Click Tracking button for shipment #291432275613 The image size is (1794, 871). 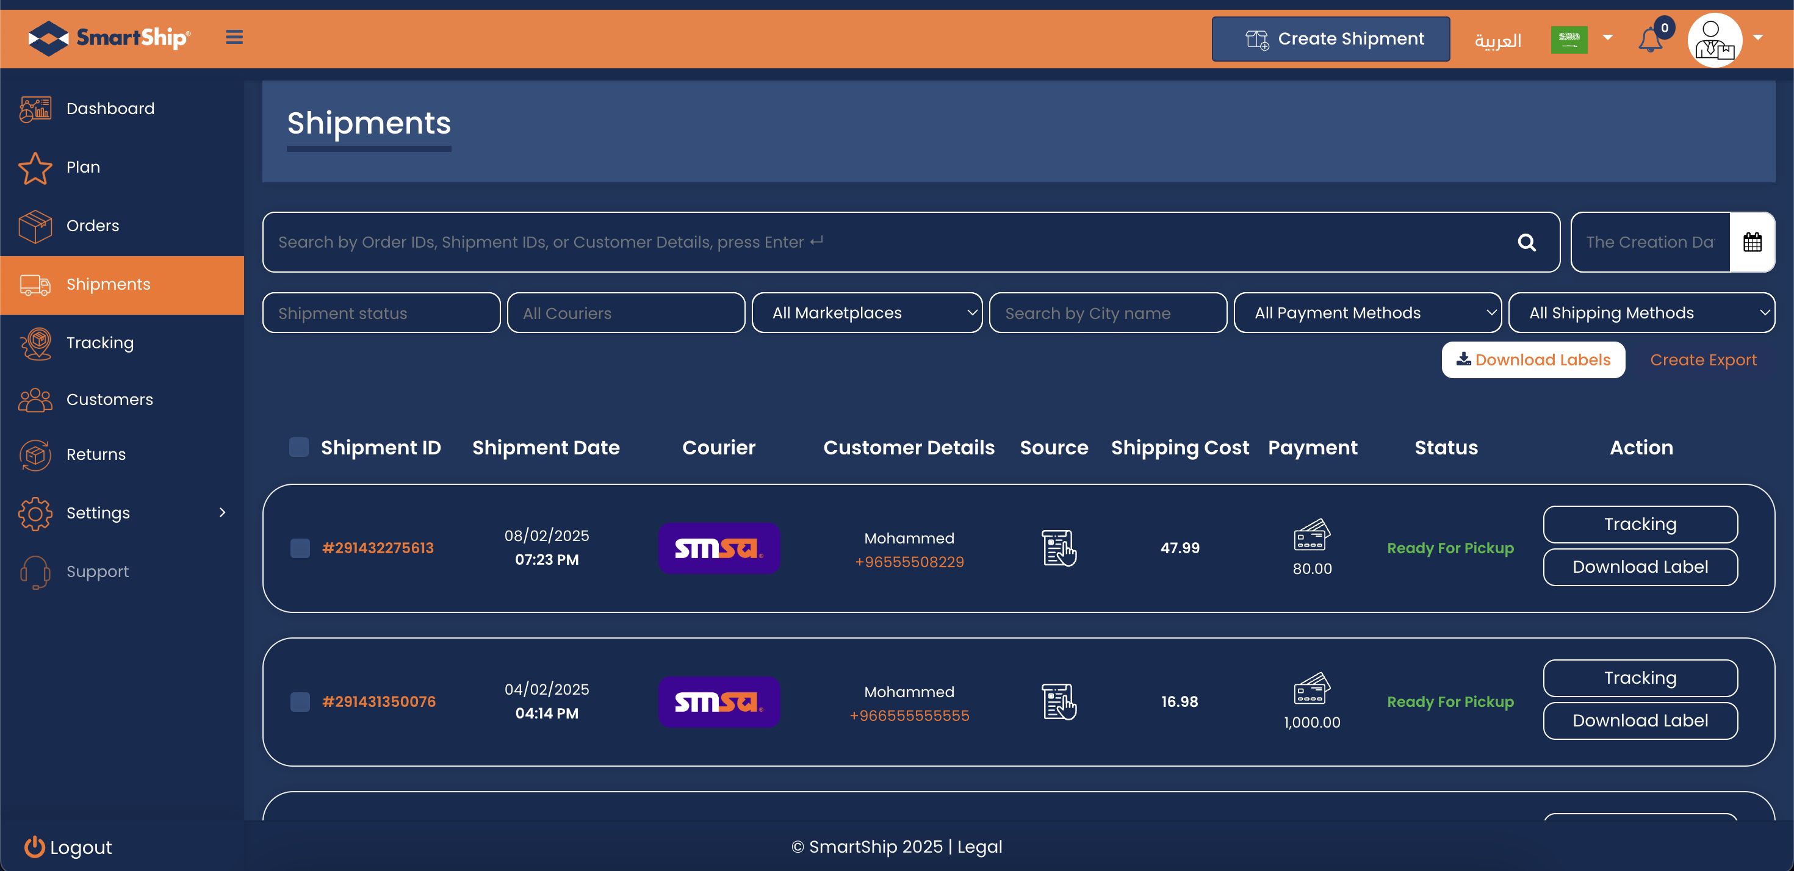click(x=1640, y=523)
